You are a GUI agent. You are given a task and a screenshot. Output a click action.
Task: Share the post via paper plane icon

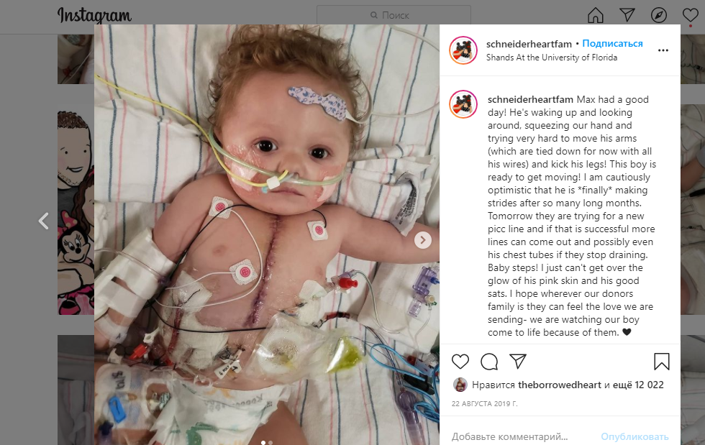(517, 362)
